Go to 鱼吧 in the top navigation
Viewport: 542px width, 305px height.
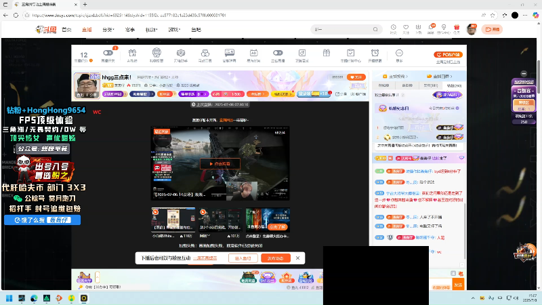[196, 30]
